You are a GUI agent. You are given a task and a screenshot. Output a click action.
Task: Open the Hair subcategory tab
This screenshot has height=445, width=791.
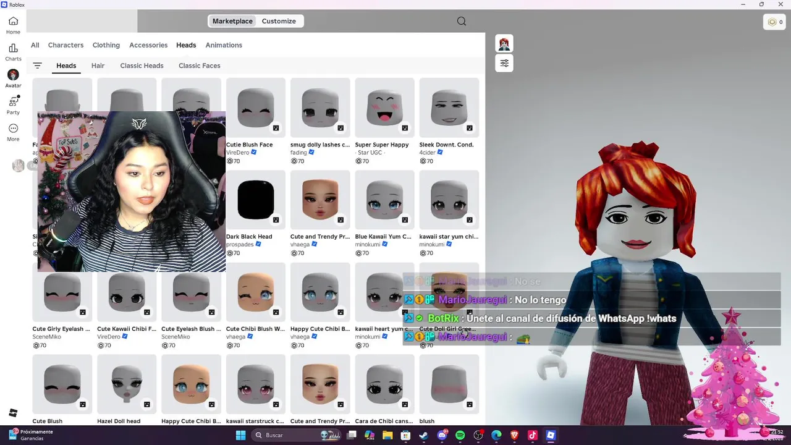point(98,66)
